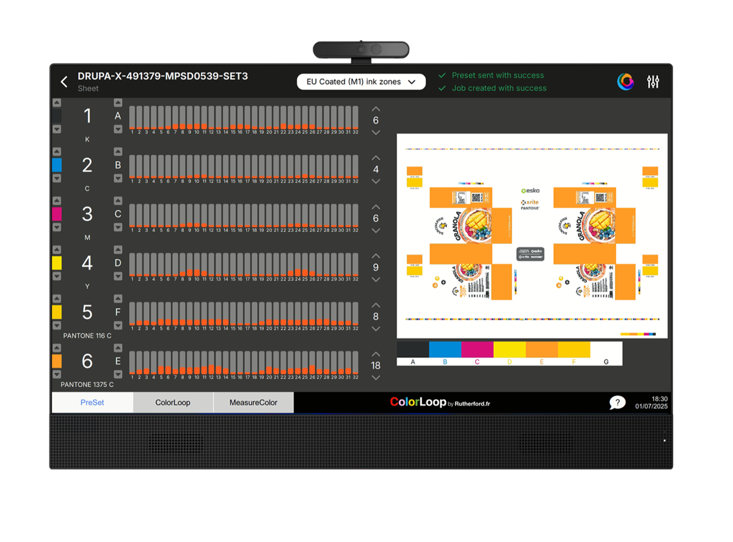This screenshot has width=733, height=542.
Task: Click up arrow beside plate letter A
Action: [118, 103]
